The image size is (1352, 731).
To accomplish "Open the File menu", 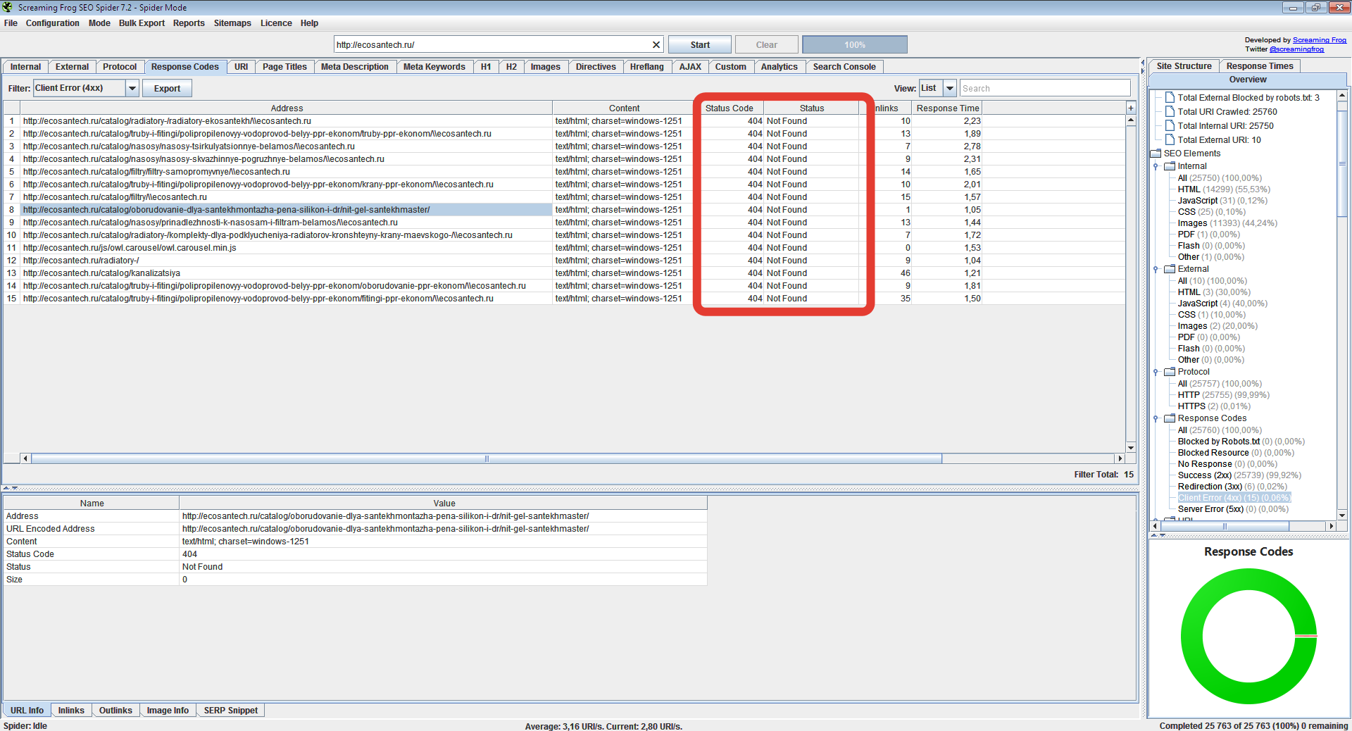I will point(11,23).
